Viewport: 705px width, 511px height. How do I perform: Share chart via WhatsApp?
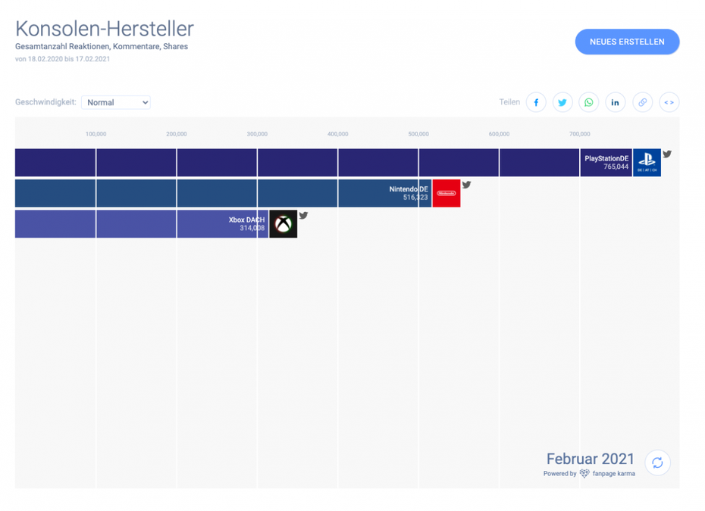tap(588, 102)
